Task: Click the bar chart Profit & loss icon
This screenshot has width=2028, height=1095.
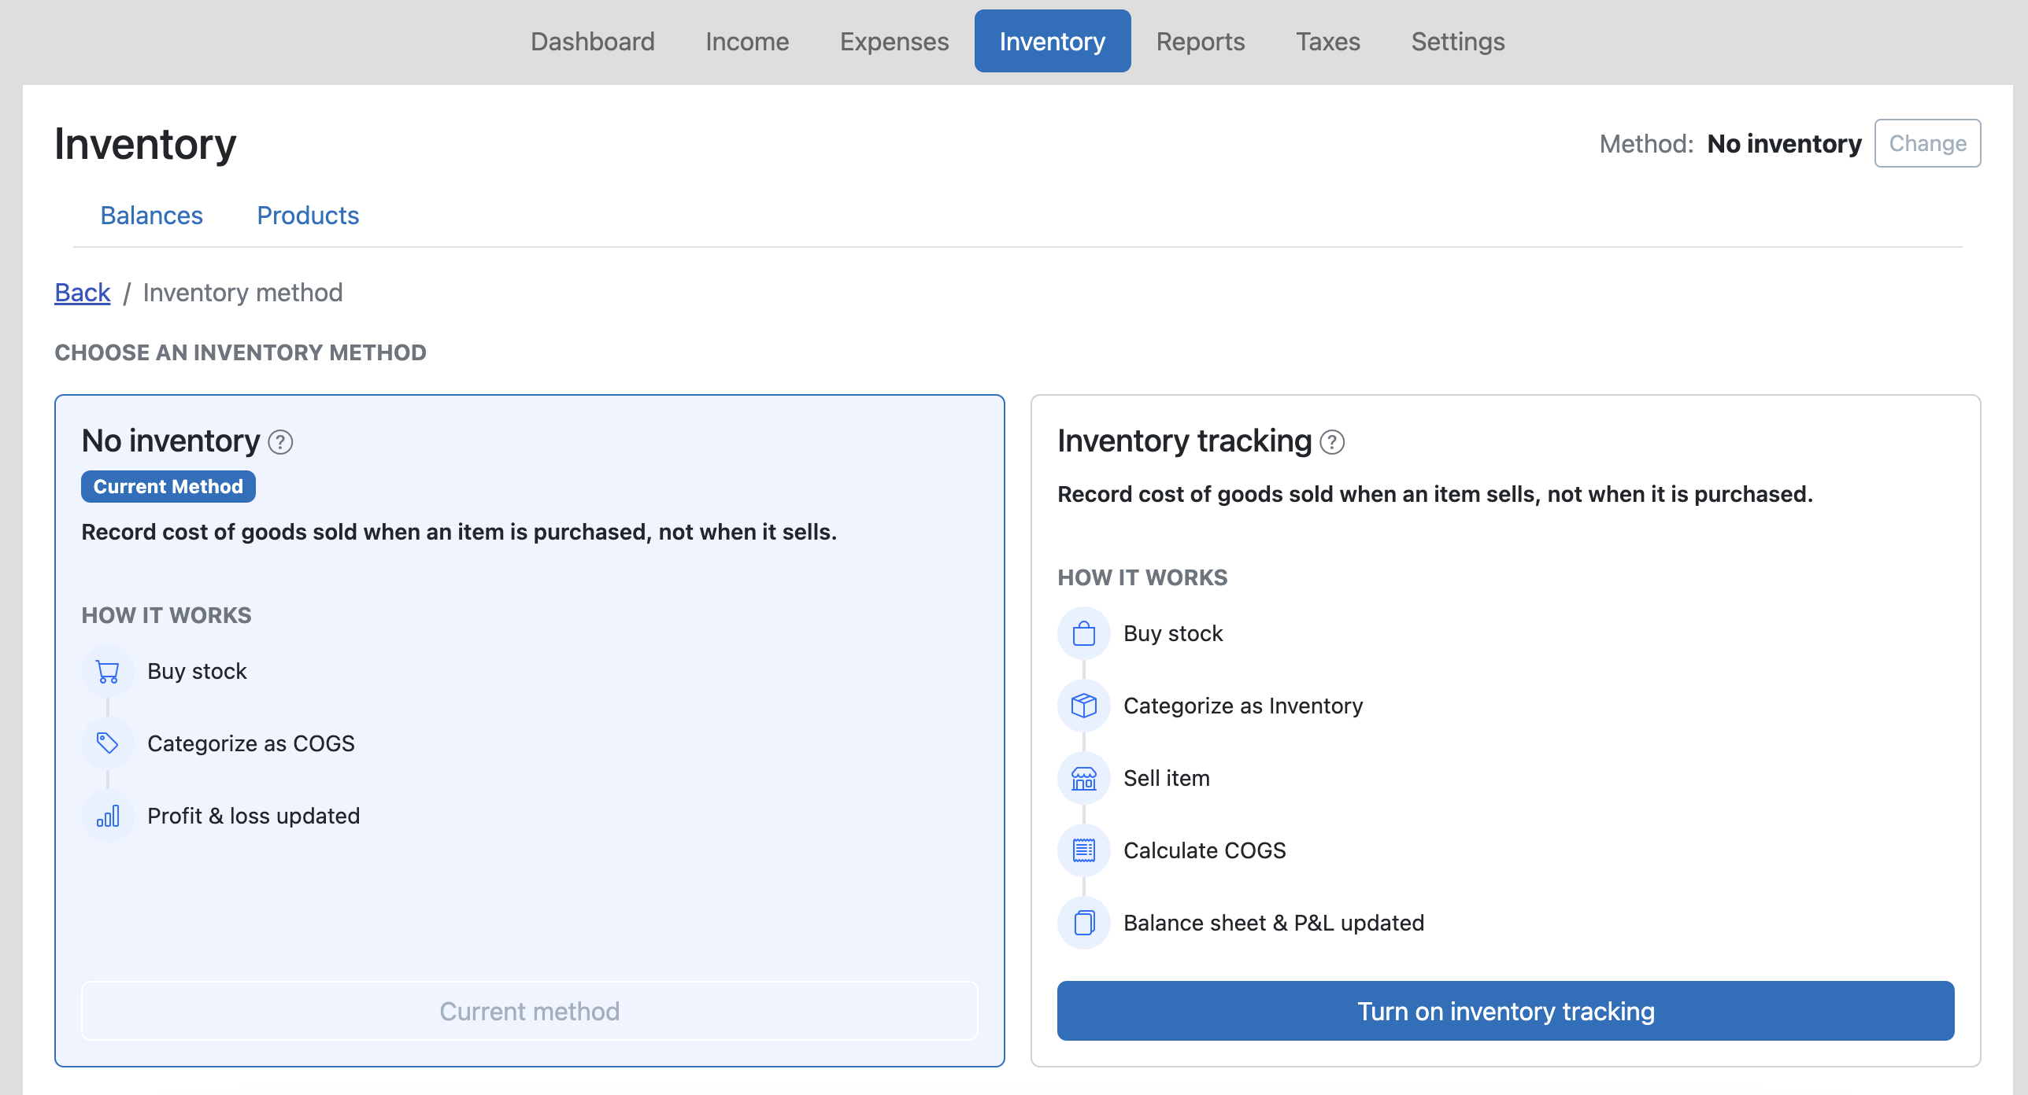Action: coord(108,816)
